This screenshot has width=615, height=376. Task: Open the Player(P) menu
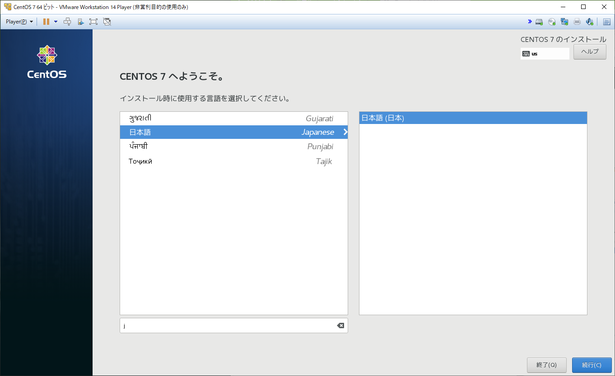point(19,22)
